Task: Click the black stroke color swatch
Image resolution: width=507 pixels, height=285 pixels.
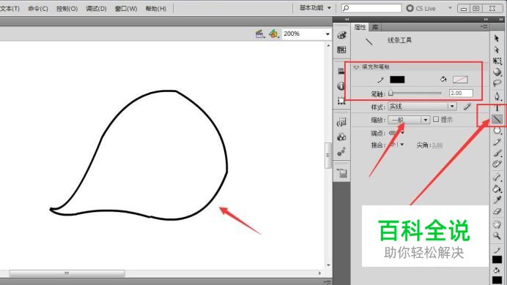Action: [397, 80]
